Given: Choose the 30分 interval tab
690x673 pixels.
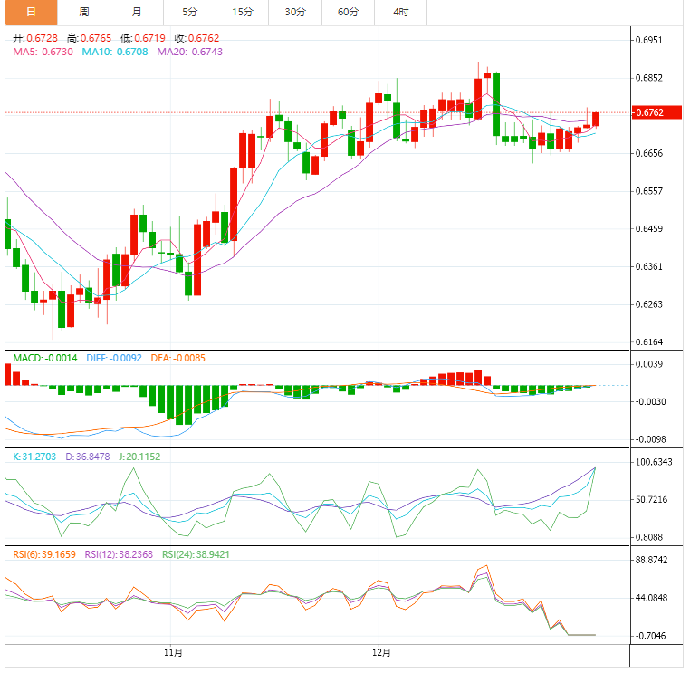Looking at the screenshot, I should pyautogui.click(x=294, y=12).
